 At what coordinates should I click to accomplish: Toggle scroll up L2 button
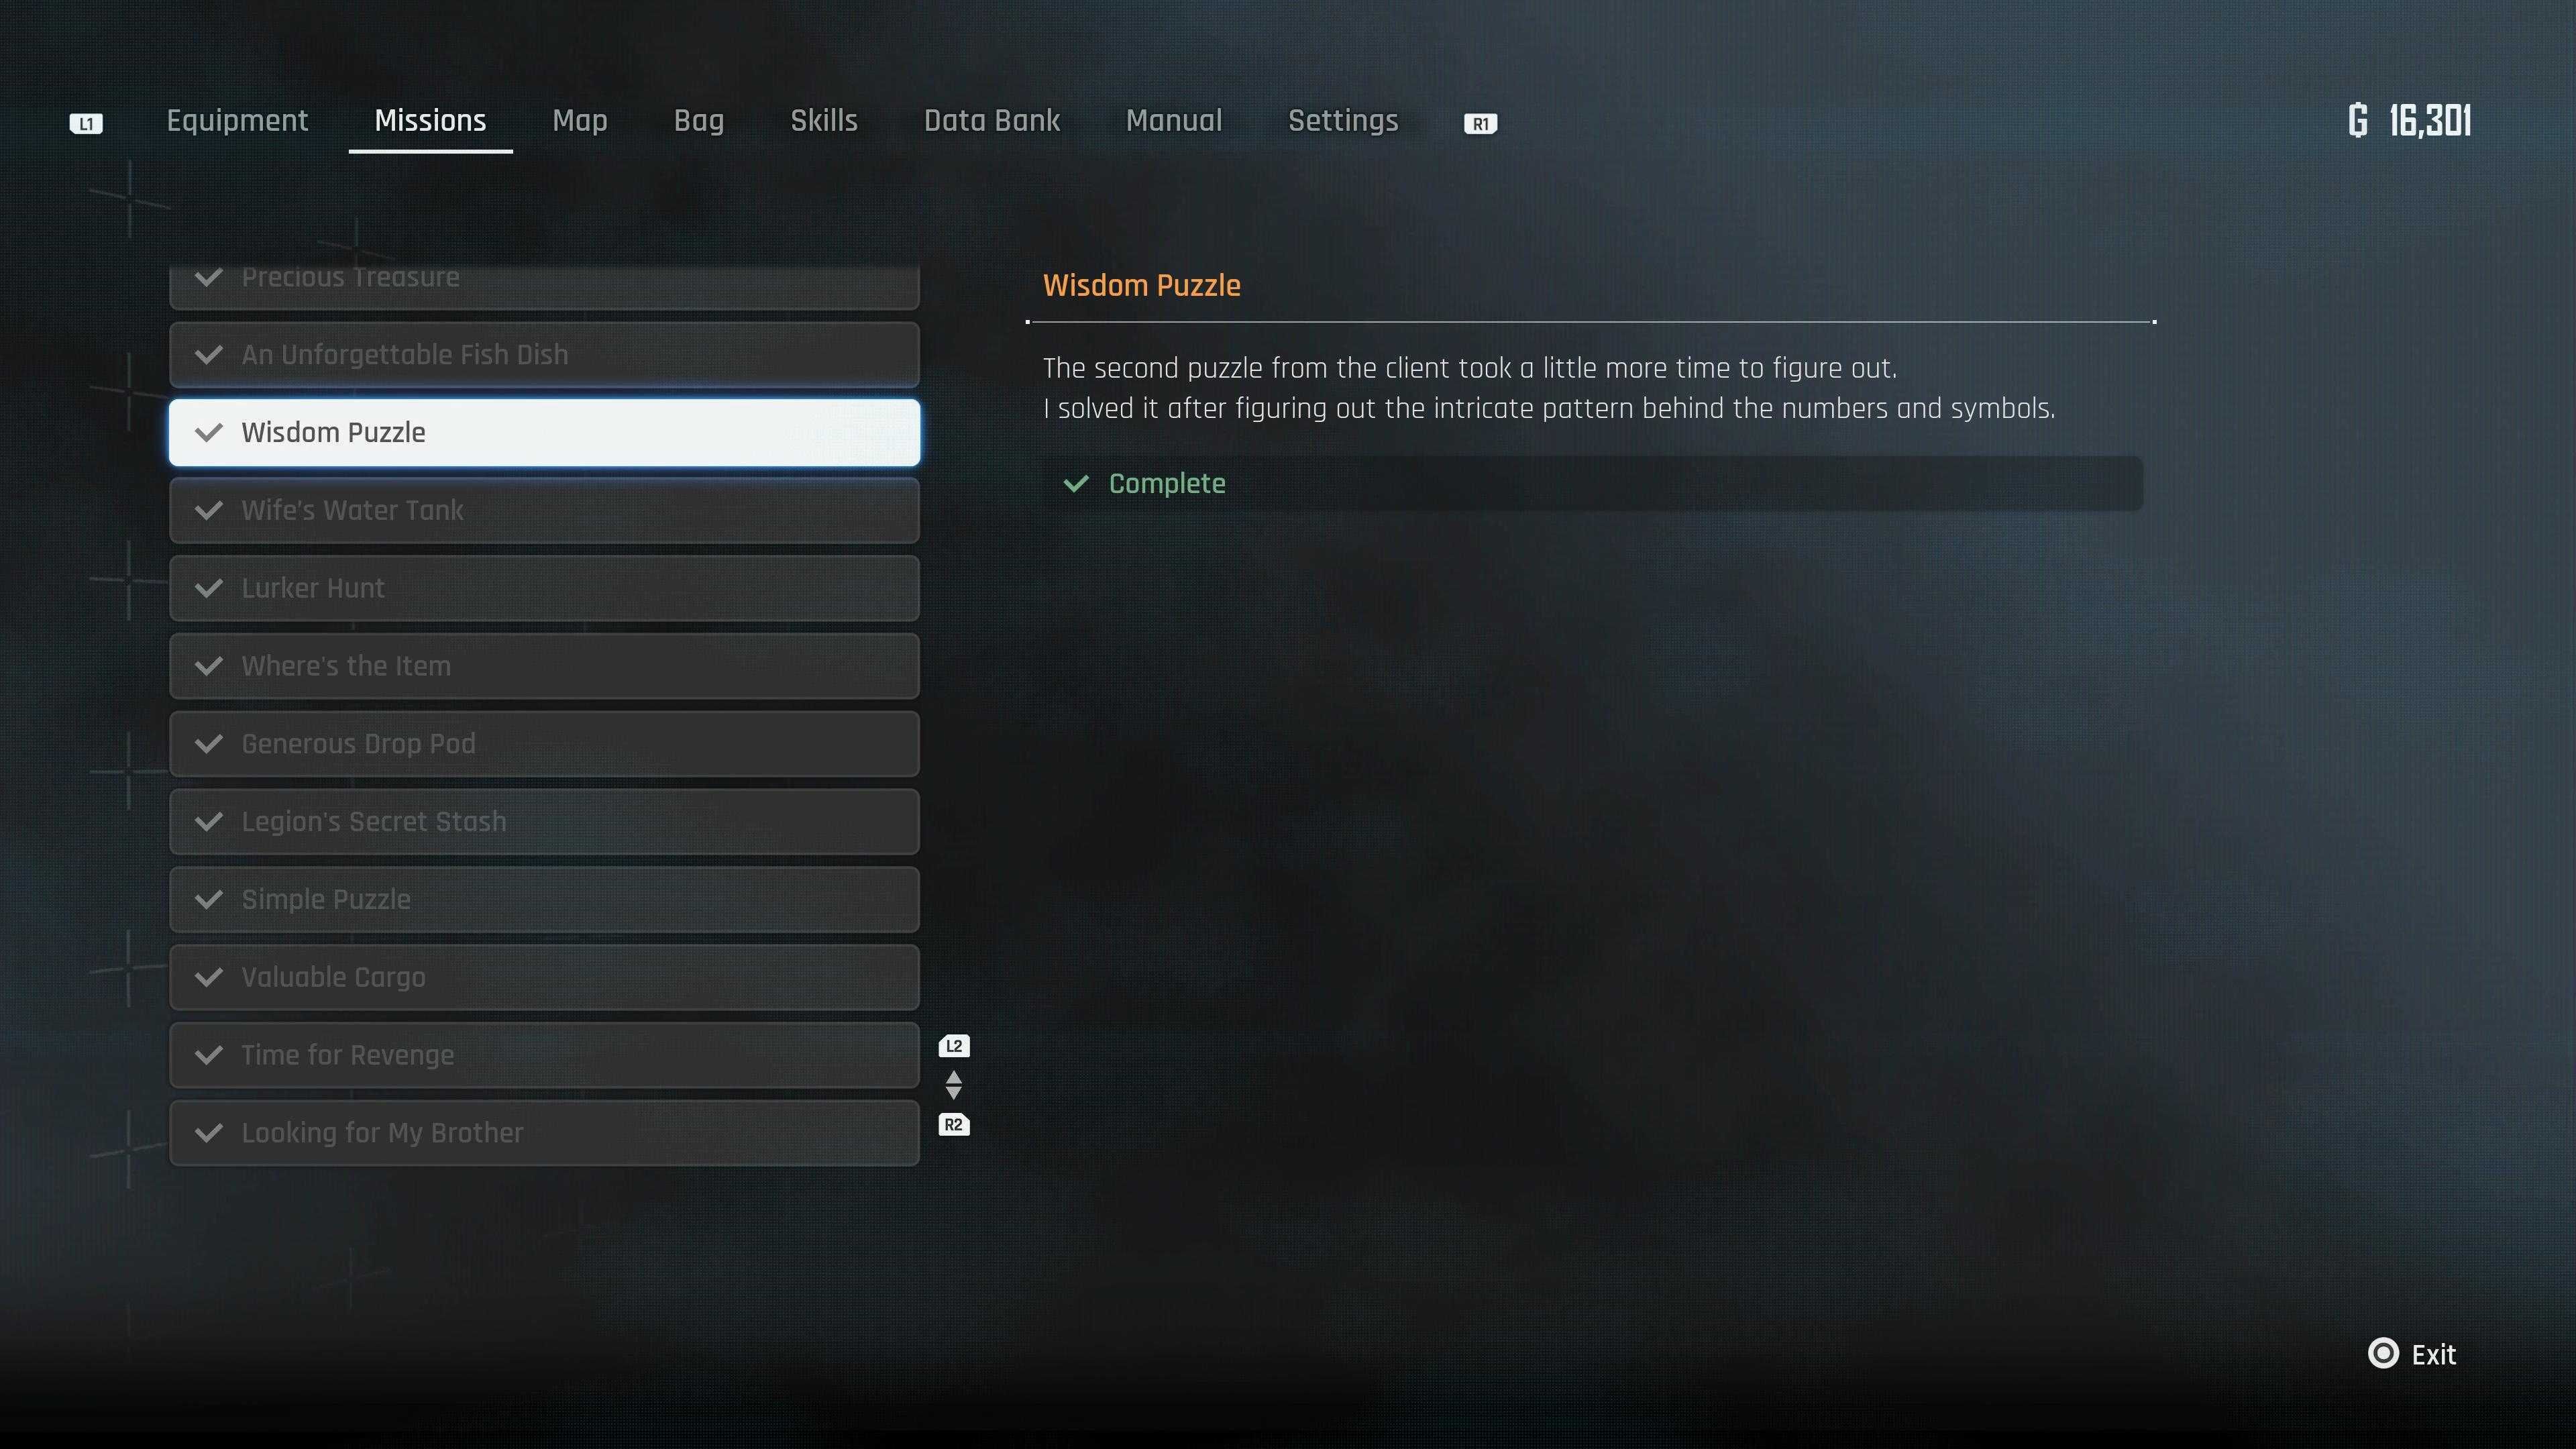click(x=954, y=1046)
